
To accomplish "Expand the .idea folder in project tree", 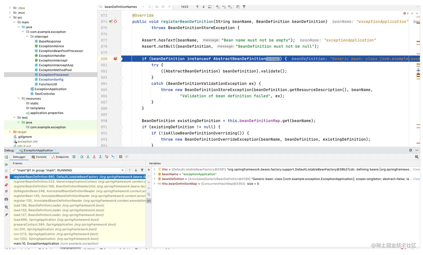I will (10, 8).
